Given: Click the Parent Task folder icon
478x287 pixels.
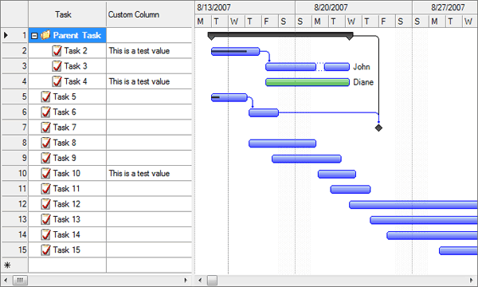Looking at the screenshot, I should click(45, 35).
